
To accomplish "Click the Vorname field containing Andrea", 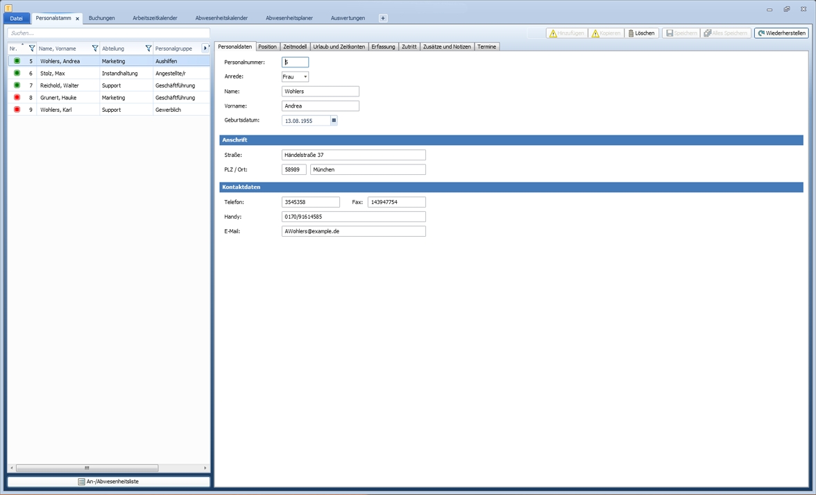I will [x=321, y=106].
